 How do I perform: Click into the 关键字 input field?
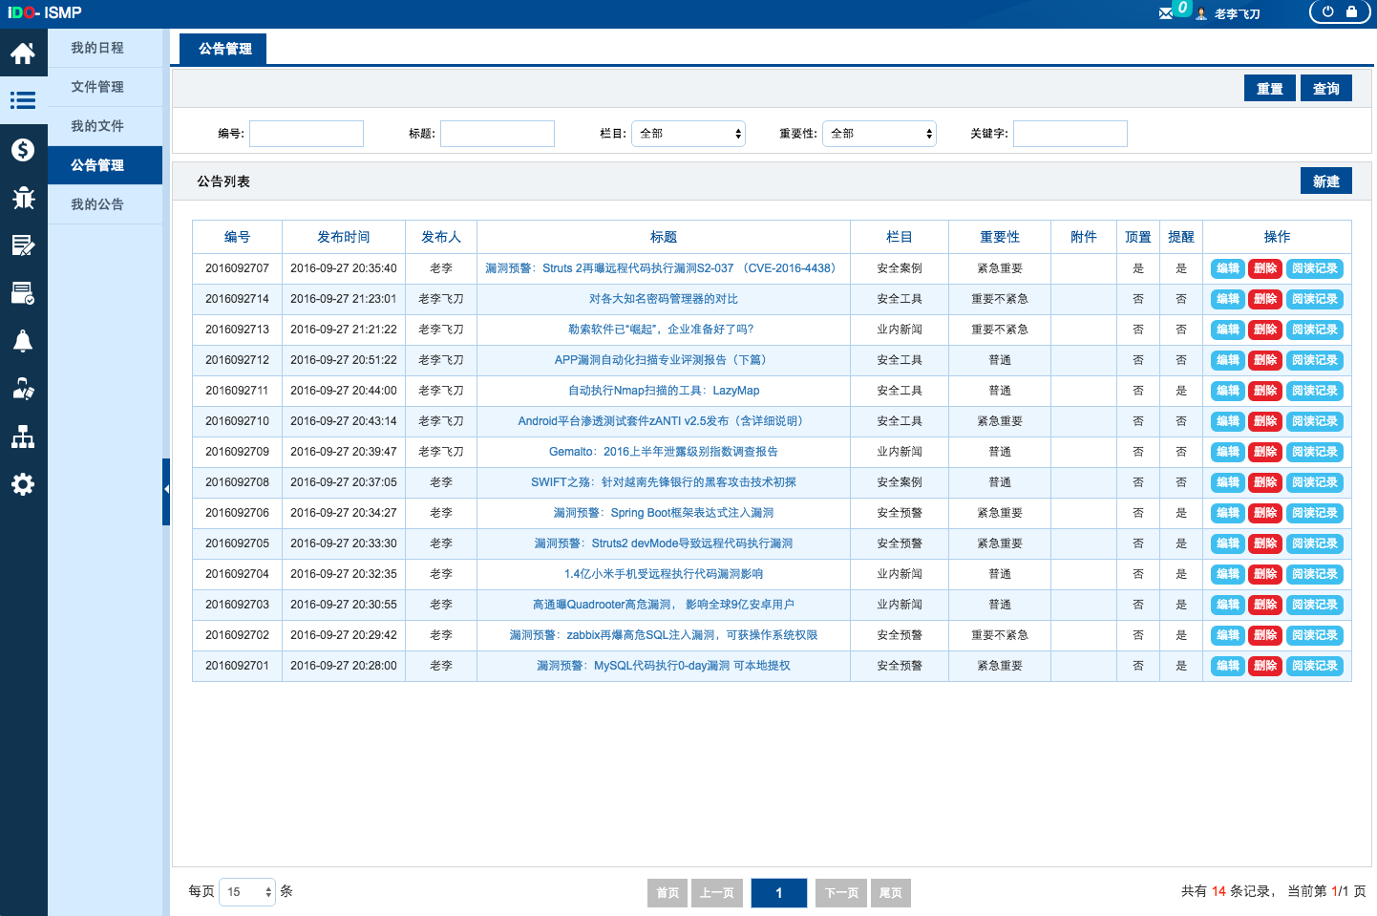pos(1070,134)
